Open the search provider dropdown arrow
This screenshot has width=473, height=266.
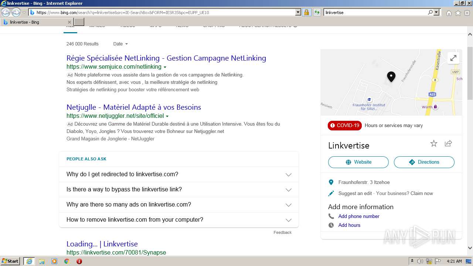(x=436, y=12)
